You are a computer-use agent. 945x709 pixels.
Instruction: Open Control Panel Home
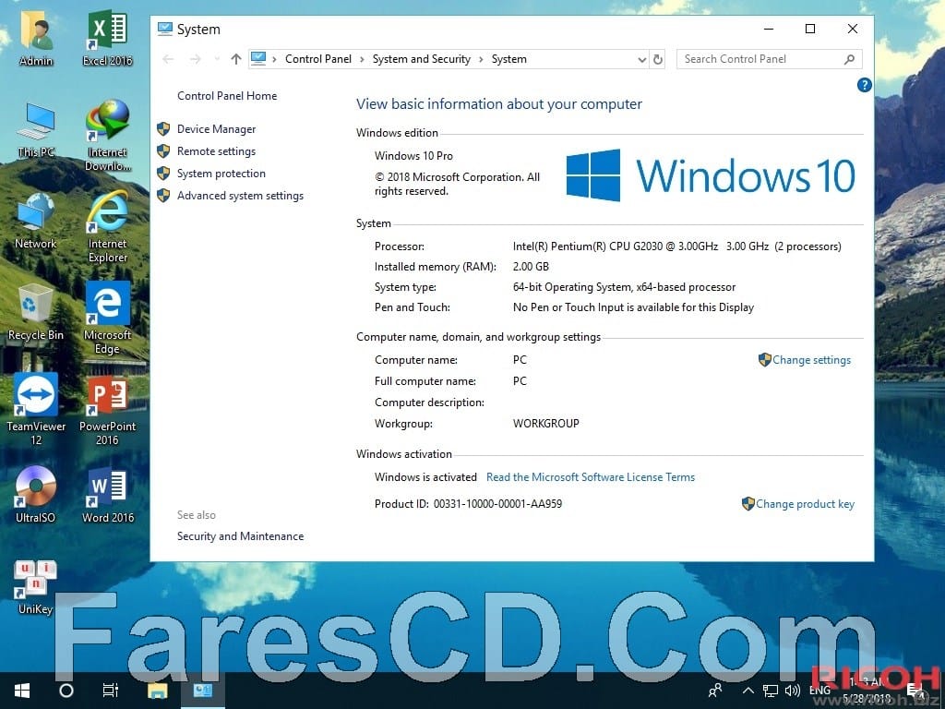click(x=227, y=96)
